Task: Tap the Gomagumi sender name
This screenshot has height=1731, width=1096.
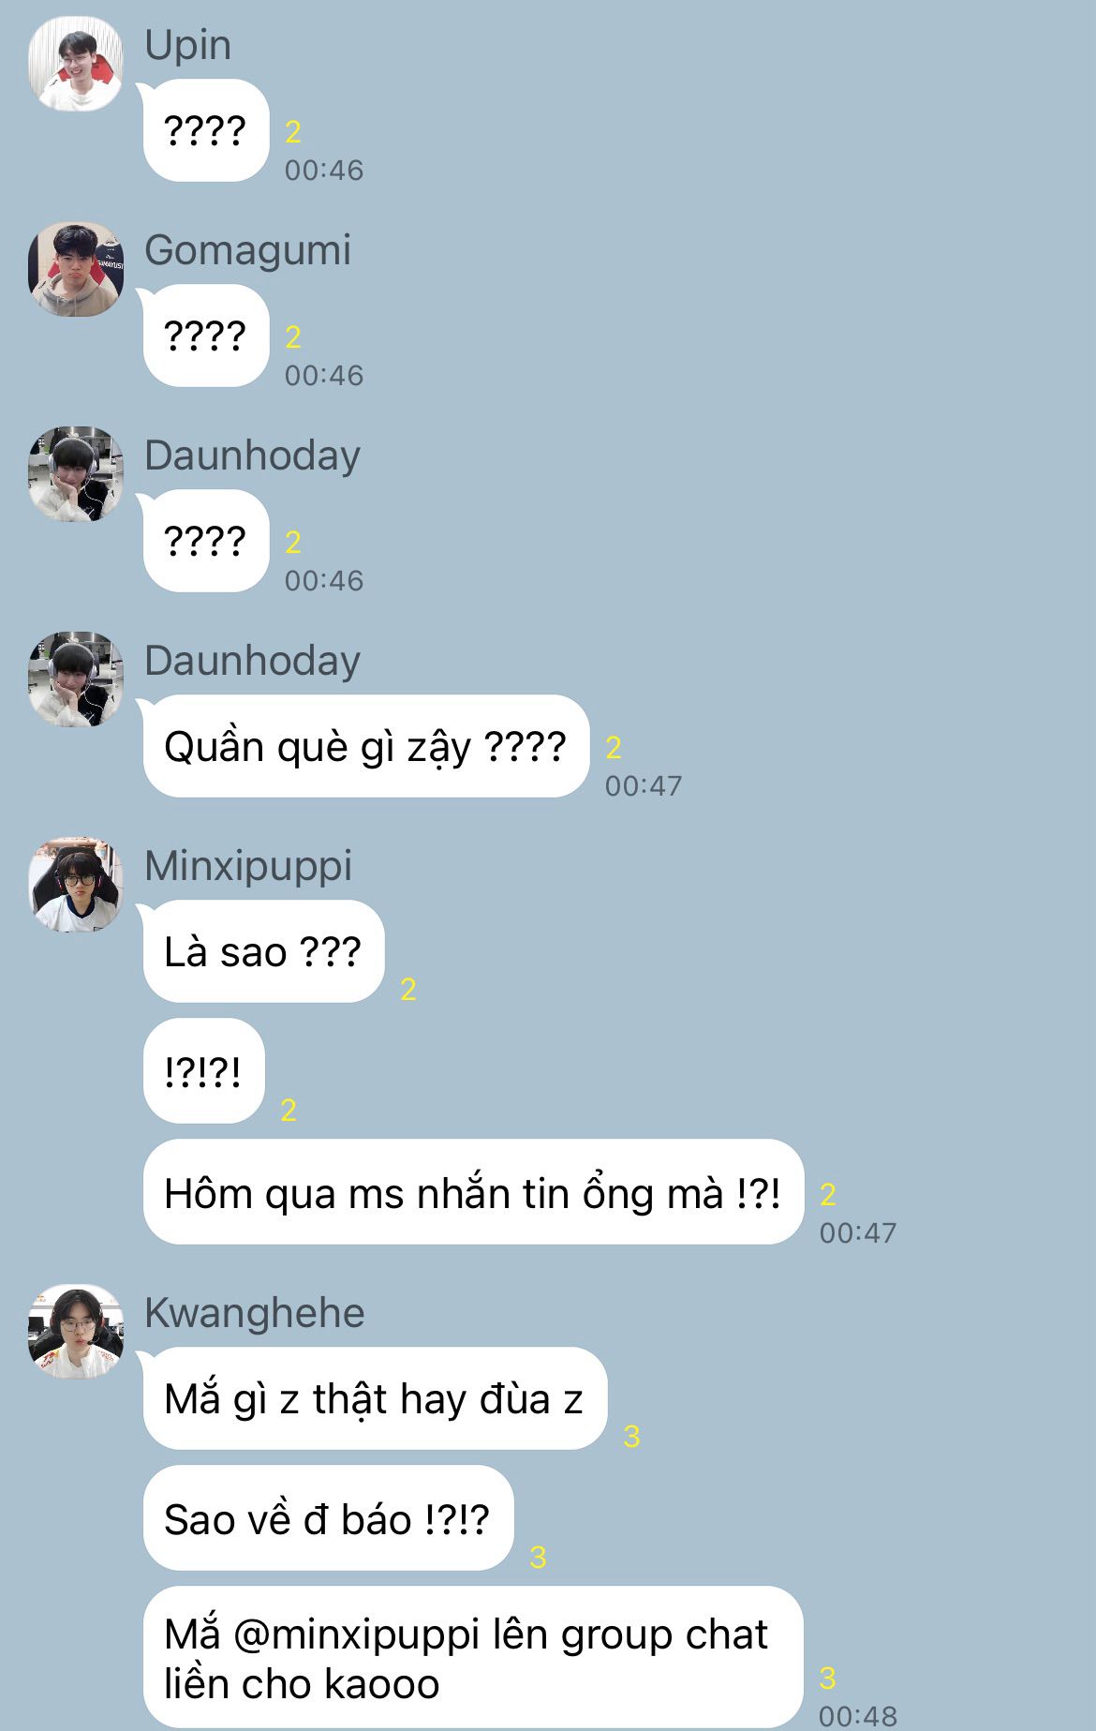Action: click(x=247, y=250)
